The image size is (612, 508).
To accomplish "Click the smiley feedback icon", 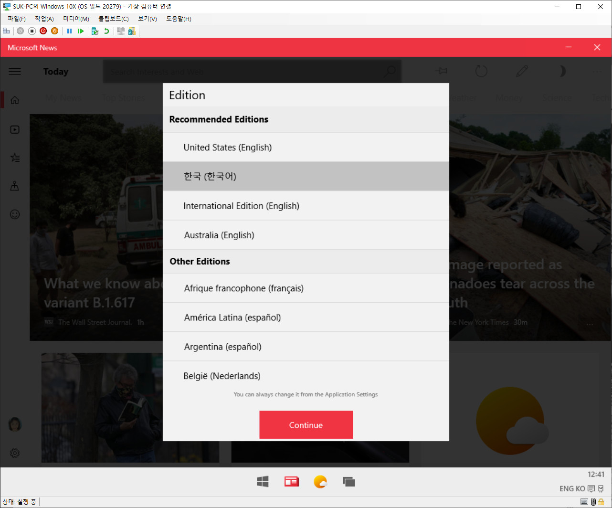I will pyautogui.click(x=15, y=214).
